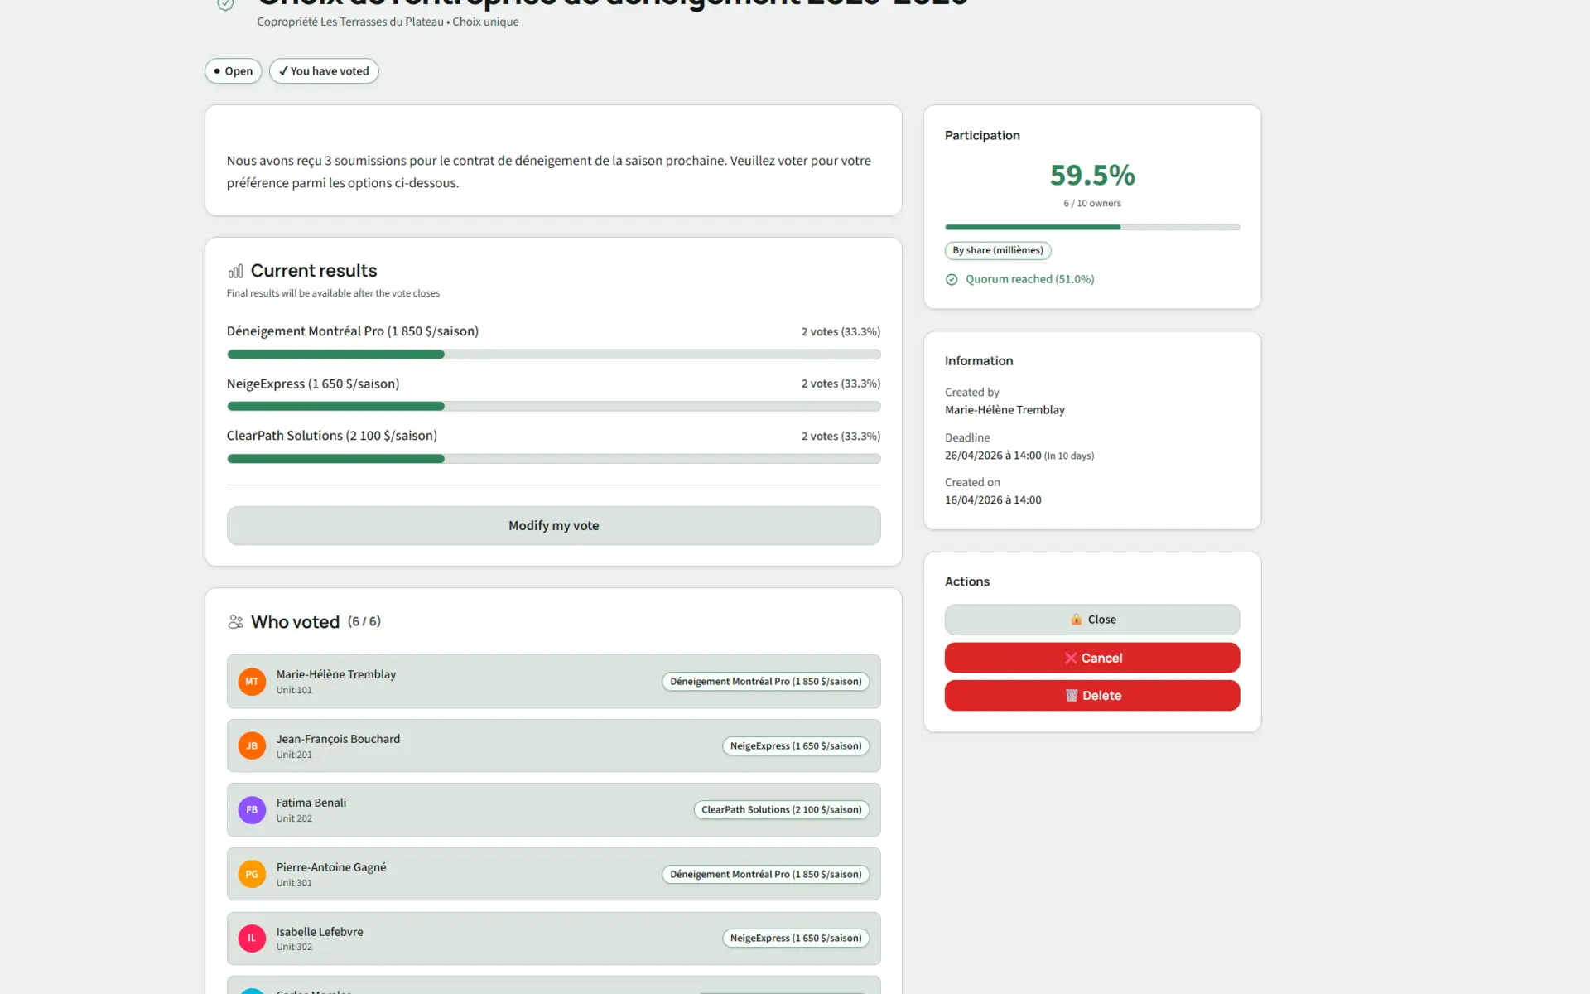Click the participation progress bar

(1091, 226)
